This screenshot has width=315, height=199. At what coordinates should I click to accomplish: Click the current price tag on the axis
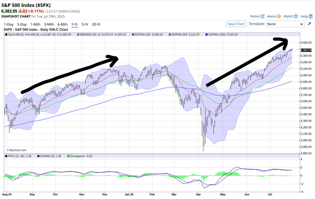(x=306, y=50)
